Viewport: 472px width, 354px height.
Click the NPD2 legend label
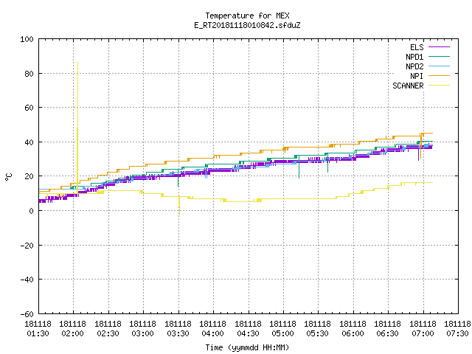click(414, 66)
